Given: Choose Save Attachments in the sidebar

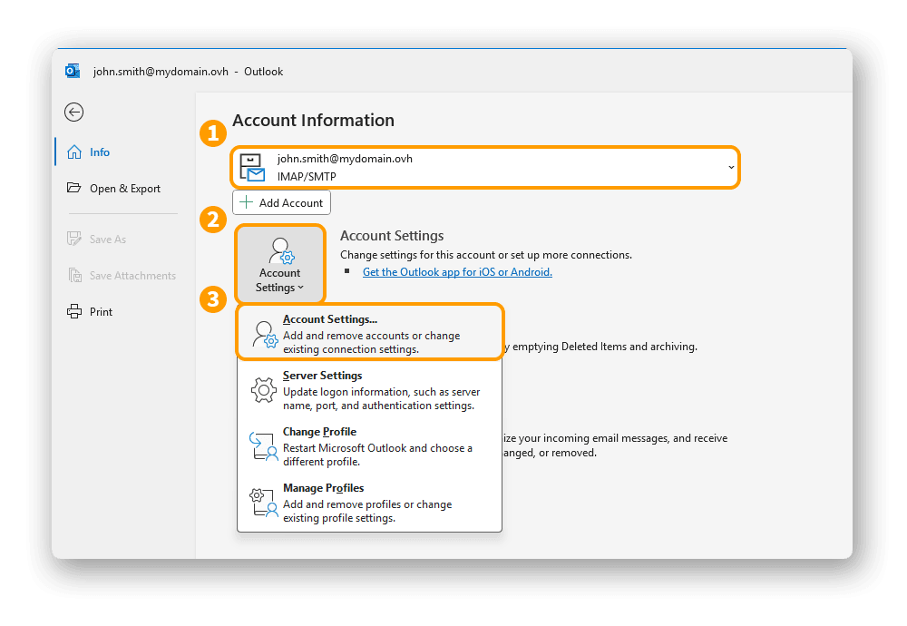Looking at the screenshot, I should (x=132, y=276).
